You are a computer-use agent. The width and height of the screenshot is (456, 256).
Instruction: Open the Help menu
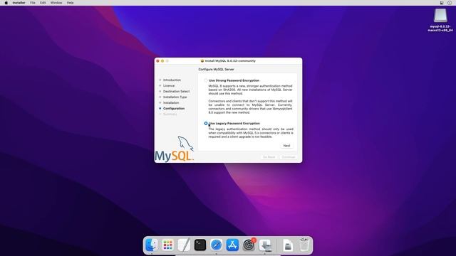pos(70,3)
